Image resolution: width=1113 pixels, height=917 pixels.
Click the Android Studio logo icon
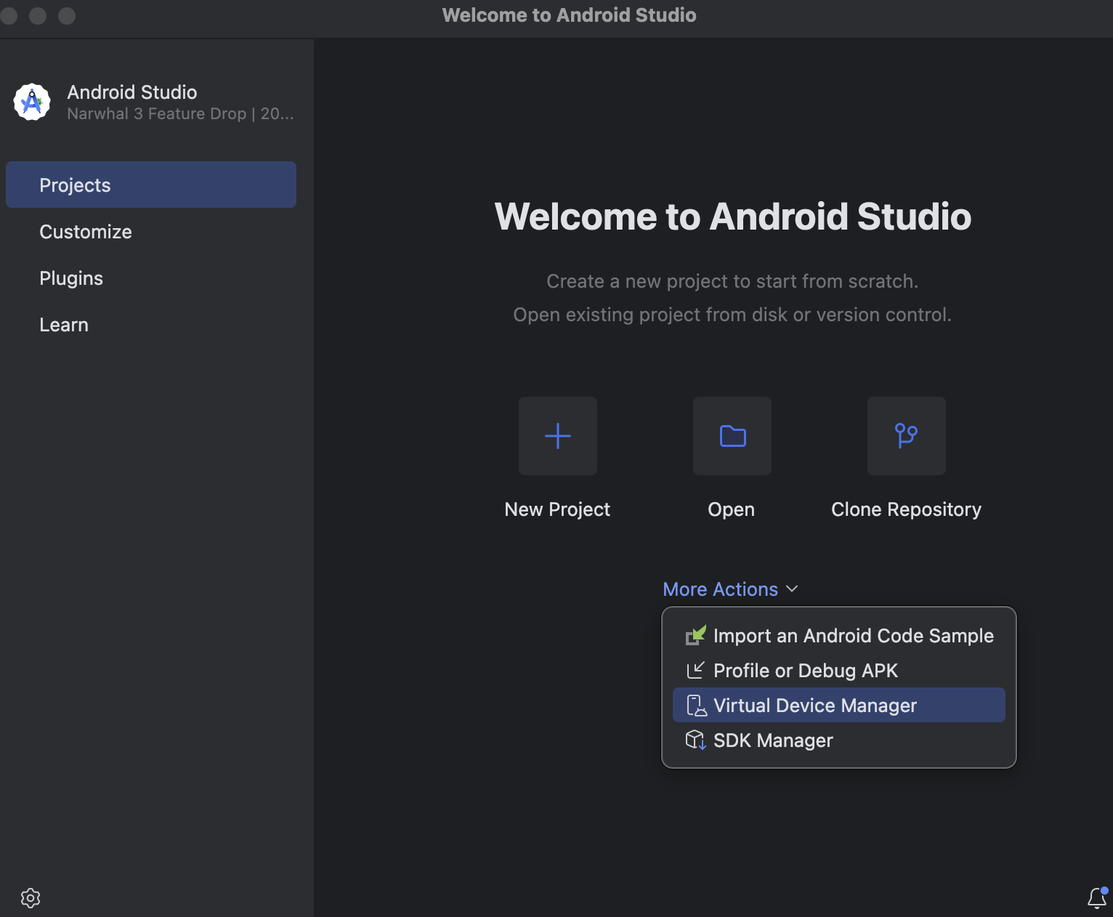tap(32, 102)
